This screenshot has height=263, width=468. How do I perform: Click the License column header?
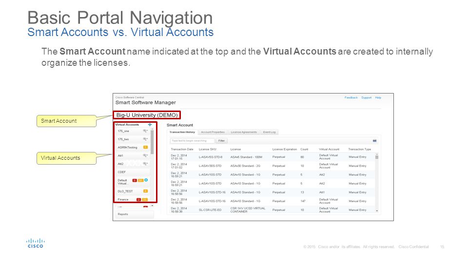235,149
